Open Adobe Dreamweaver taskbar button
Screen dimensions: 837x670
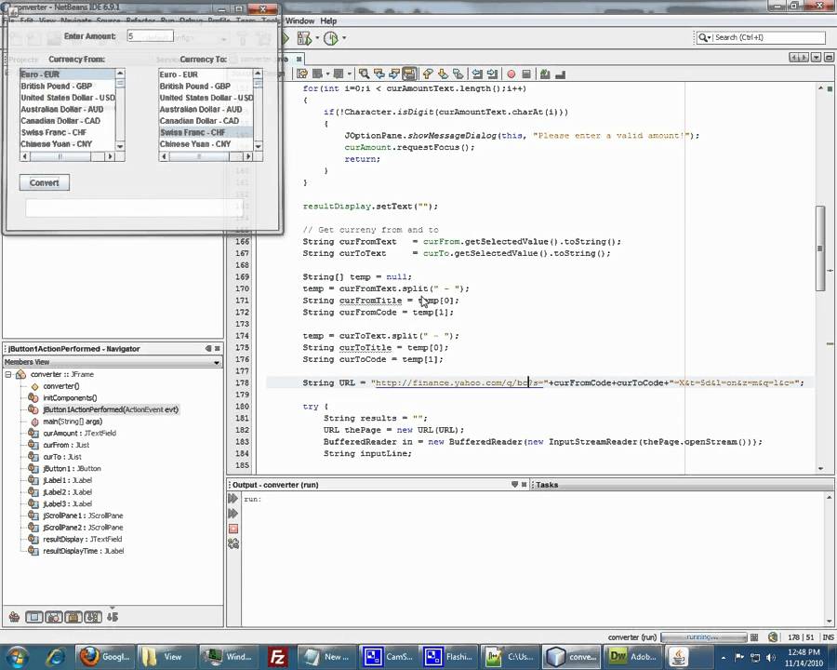[632, 657]
